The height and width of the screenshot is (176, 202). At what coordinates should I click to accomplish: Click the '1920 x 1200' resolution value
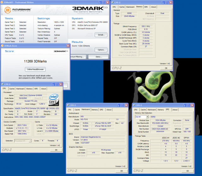(59, 22)
